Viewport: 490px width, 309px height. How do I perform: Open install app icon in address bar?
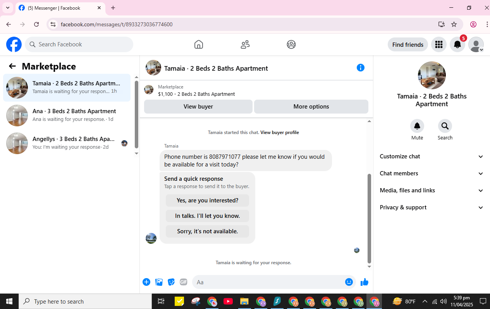(442, 24)
